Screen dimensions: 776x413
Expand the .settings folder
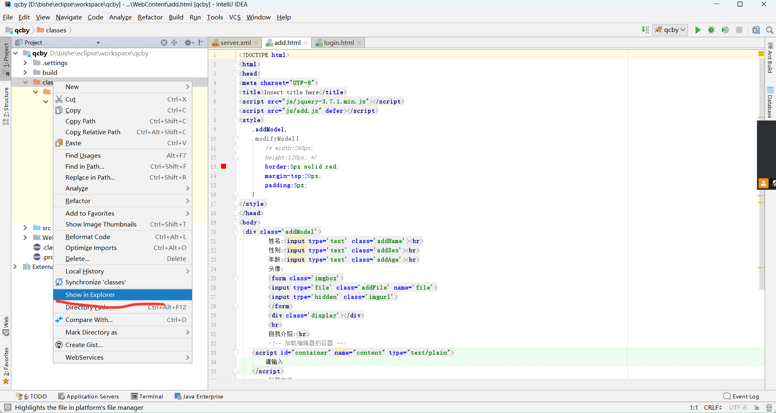pos(25,63)
